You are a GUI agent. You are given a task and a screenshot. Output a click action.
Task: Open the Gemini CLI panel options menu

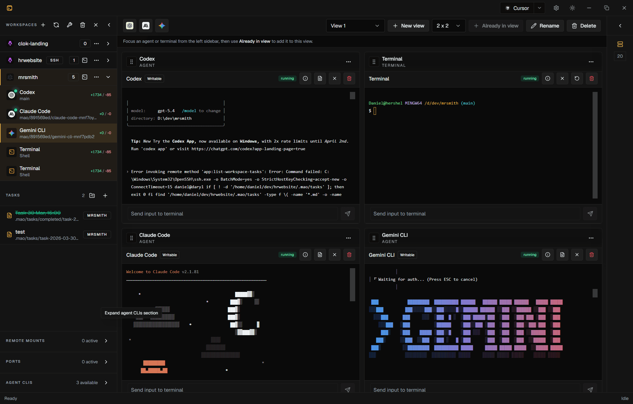point(591,238)
